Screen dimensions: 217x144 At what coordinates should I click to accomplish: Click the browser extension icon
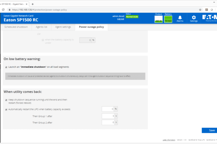[x=207, y=10]
